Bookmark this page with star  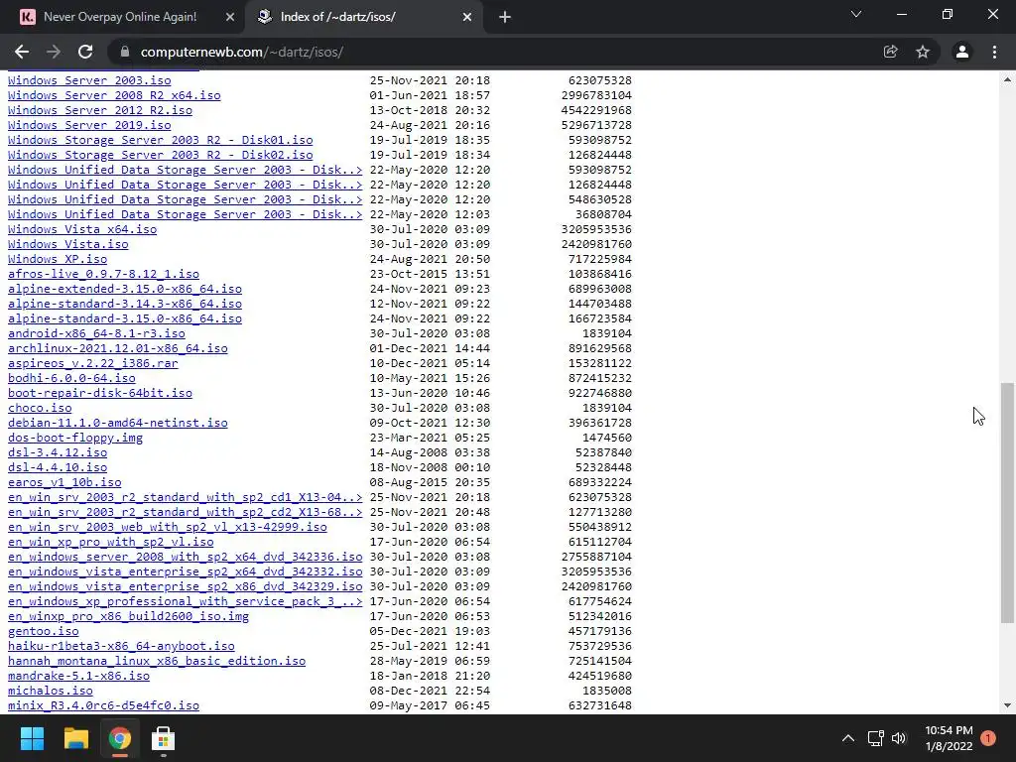point(923,52)
